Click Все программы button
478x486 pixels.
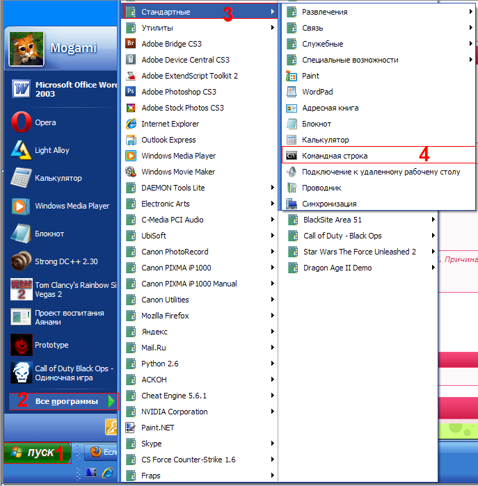click(x=63, y=401)
